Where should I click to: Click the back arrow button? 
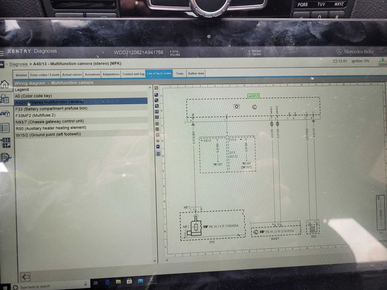pyautogui.click(x=26, y=277)
